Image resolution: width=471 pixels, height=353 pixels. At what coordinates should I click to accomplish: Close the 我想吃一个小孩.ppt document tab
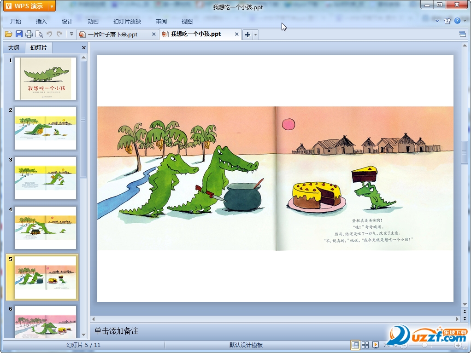[x=237, y=34]
